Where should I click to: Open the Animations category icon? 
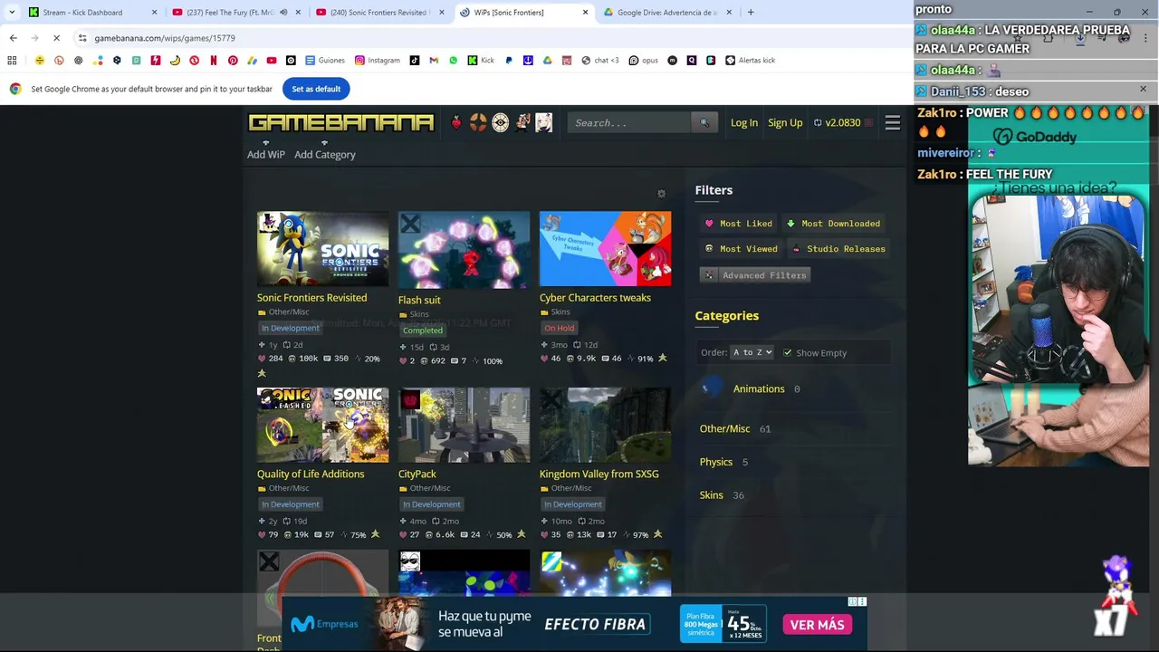713,388
